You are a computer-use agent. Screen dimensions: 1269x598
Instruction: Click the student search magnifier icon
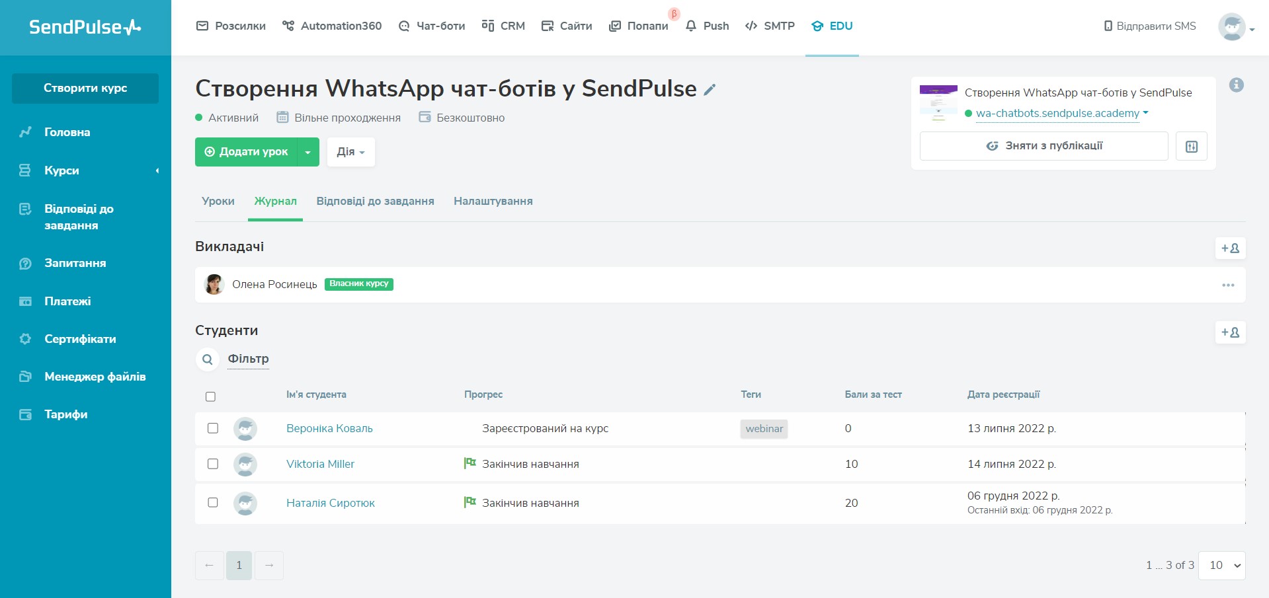click(x=208, y=359)
